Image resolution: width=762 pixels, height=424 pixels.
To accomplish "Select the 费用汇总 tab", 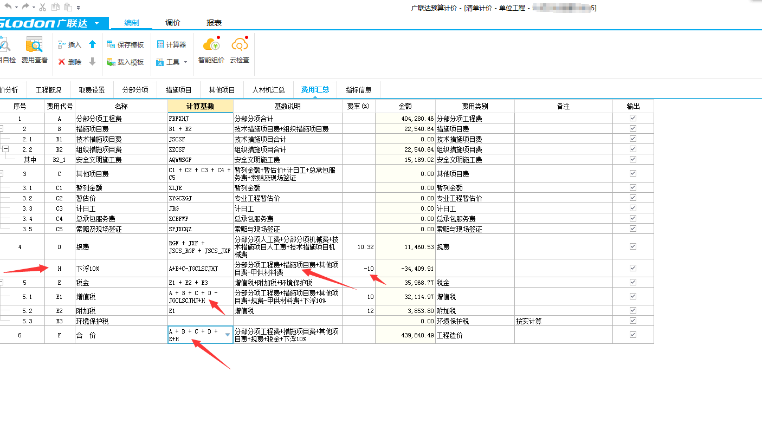I will (315, 90).
